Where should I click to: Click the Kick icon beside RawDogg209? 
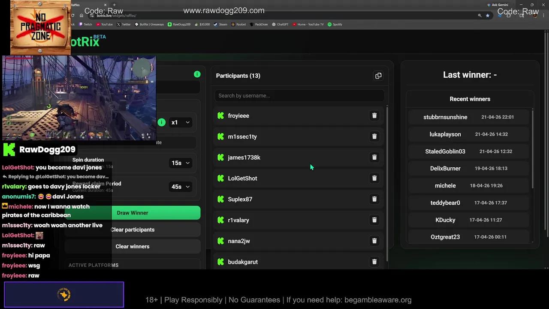[x=9, y=149]
